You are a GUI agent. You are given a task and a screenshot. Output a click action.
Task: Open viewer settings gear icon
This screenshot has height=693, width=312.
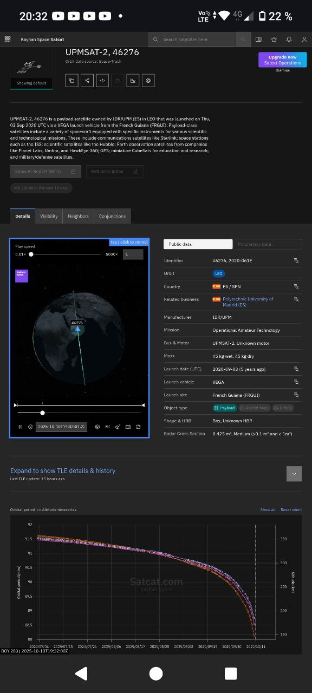(x=97, y=427)
